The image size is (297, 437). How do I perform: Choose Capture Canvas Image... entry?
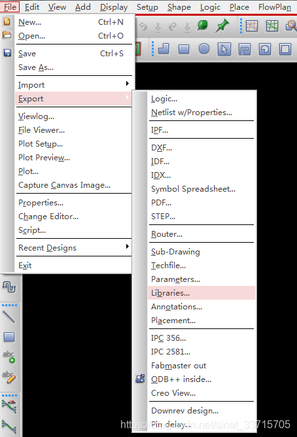pos(74,185)
